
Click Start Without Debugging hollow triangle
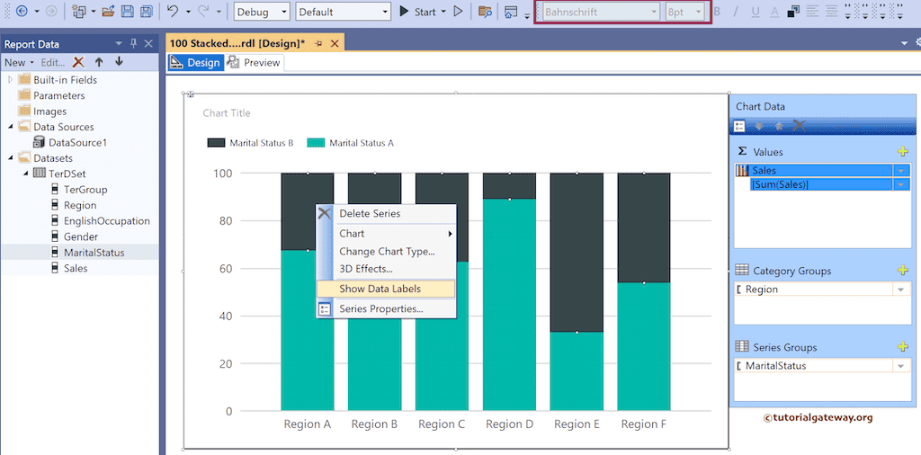click(459, 11)
